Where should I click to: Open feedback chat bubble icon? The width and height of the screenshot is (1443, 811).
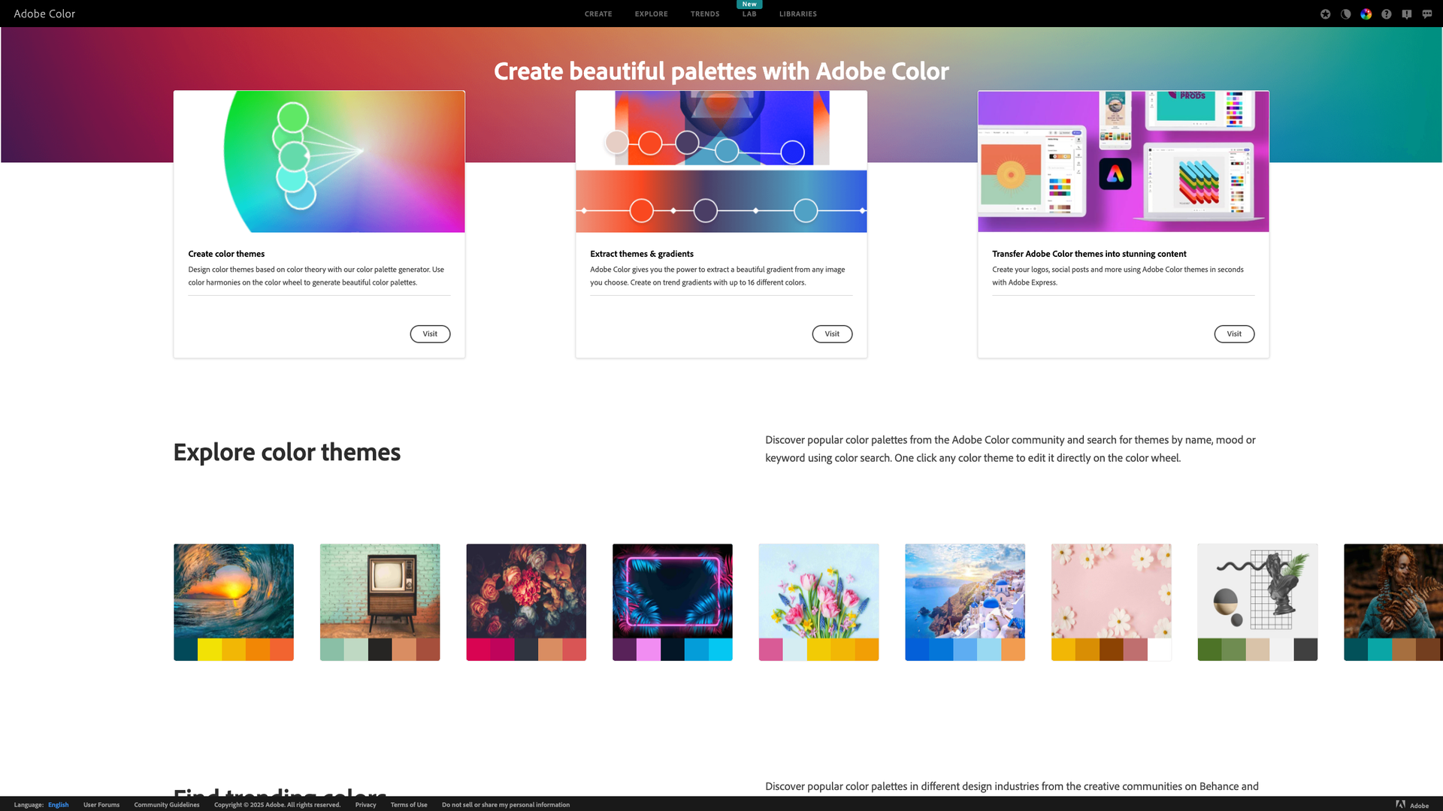[x=1426, y=14]
